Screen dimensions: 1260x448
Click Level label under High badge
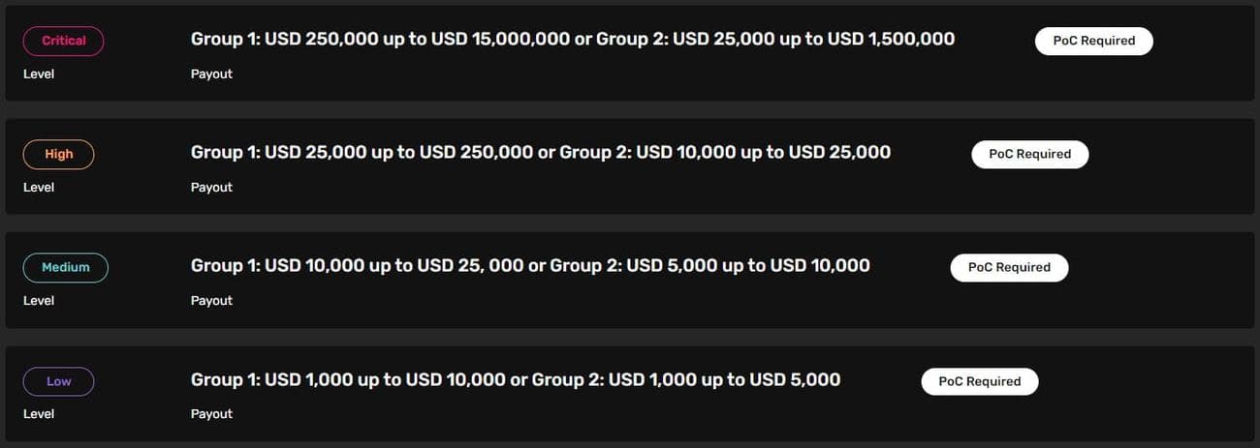(x=39, y=187)
